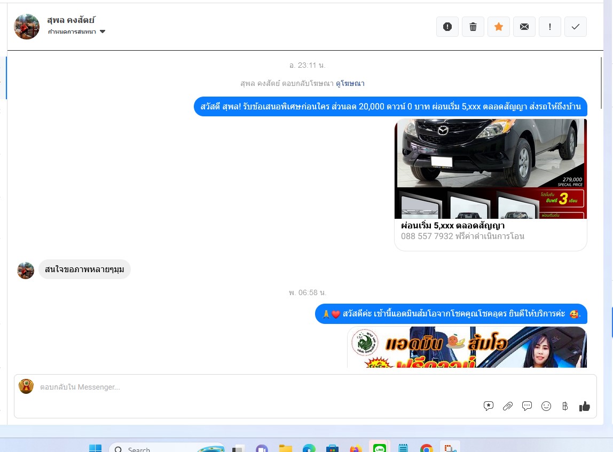Flag conversation as priority with exclamation mark
The image size is (613, 452).
(x=549, y=27)
